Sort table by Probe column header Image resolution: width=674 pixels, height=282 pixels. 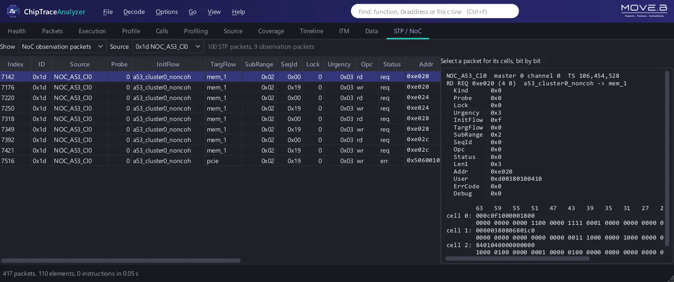(119, 64)
